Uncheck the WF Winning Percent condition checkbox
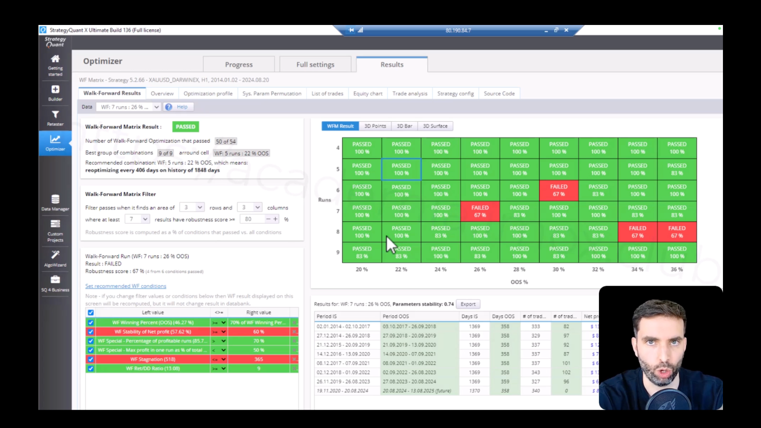The height and width of the screenshot is (428, 761). 91,323
